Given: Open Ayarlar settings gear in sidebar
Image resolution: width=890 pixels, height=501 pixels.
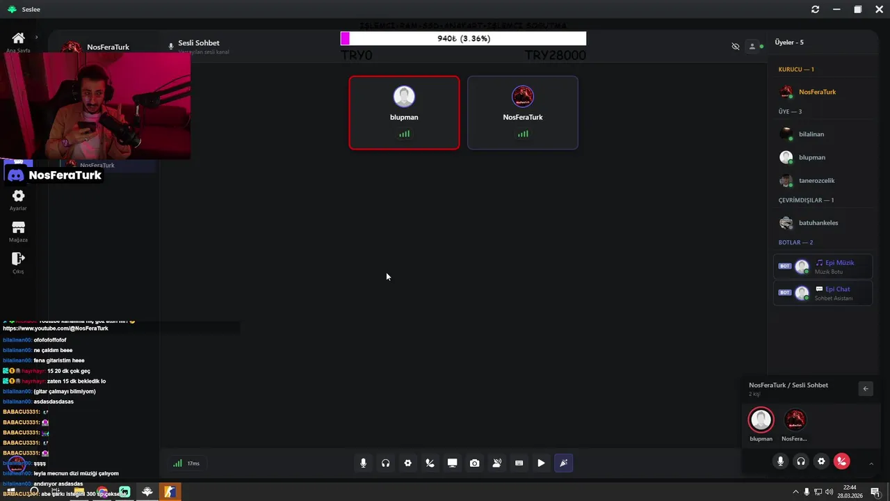Looking at the screenshot, I should (x=18, y=196).
